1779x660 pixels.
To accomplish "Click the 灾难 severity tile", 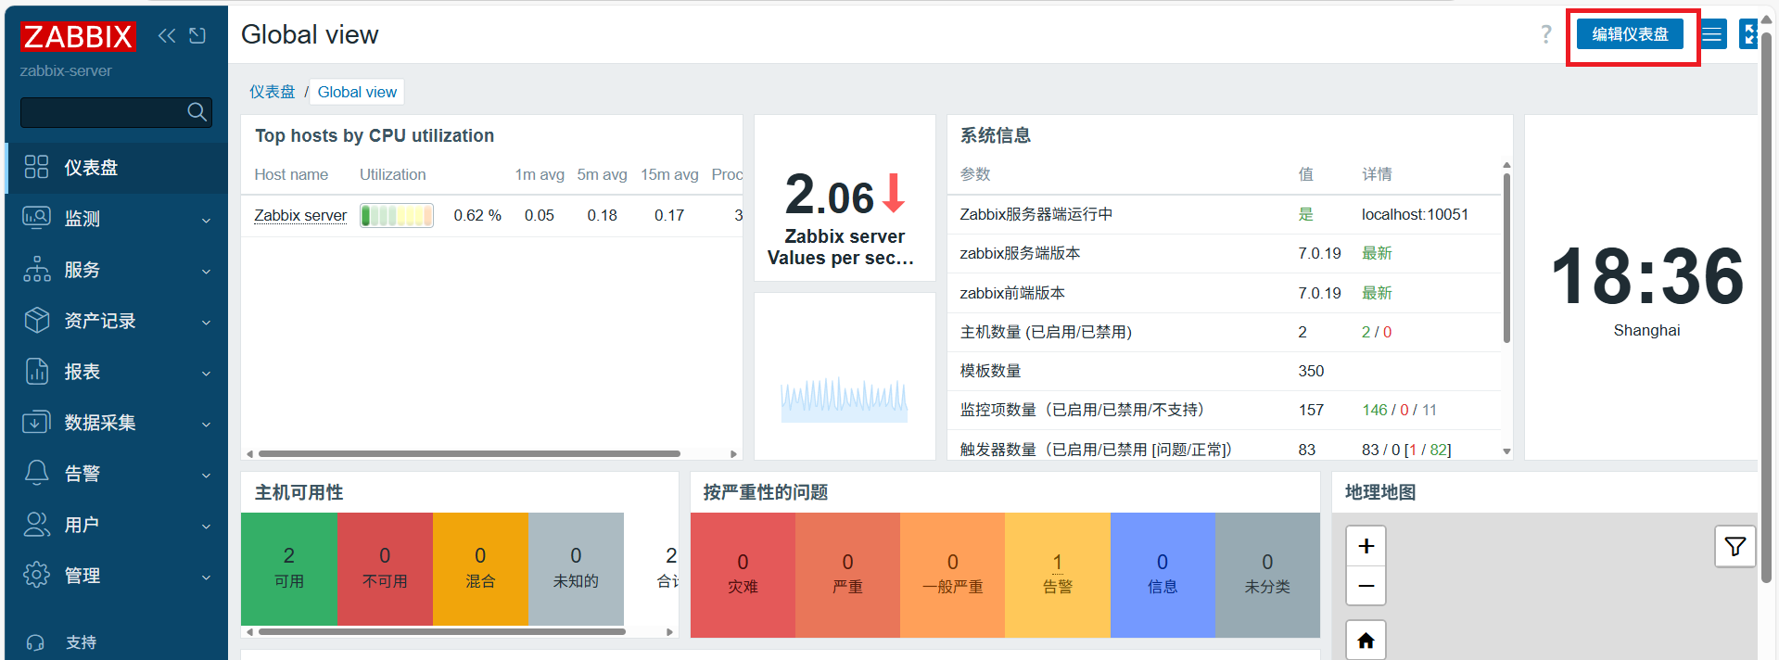I will (743, 575).
